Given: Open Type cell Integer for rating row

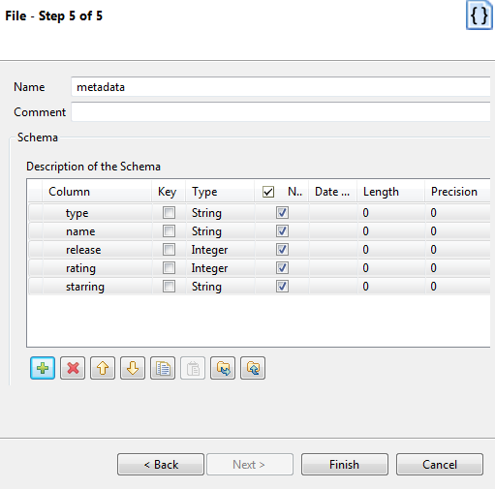Looking at the screenshot, I should 220,268.
